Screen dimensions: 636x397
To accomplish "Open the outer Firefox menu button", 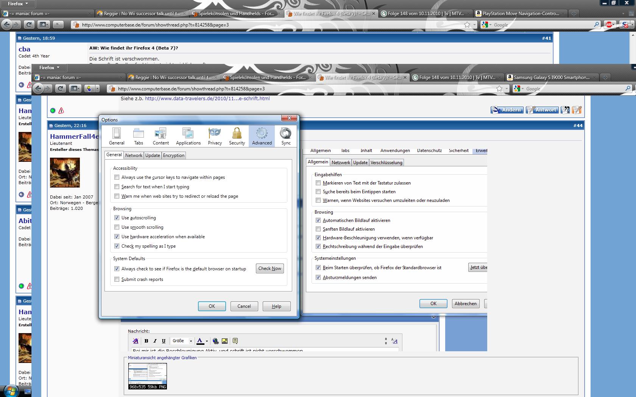I will point(18,4).
